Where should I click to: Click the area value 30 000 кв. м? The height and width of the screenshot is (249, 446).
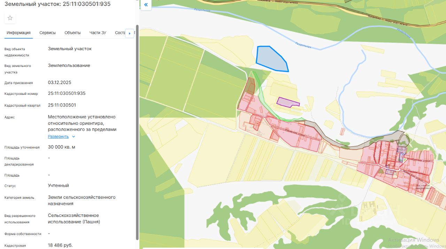point(62,147)
